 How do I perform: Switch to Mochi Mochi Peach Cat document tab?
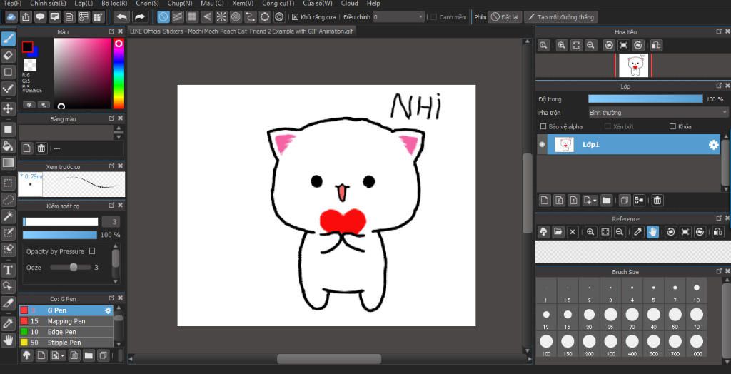[241, 31]
